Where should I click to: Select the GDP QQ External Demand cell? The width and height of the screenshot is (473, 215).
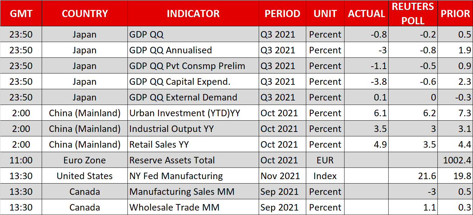183,97
